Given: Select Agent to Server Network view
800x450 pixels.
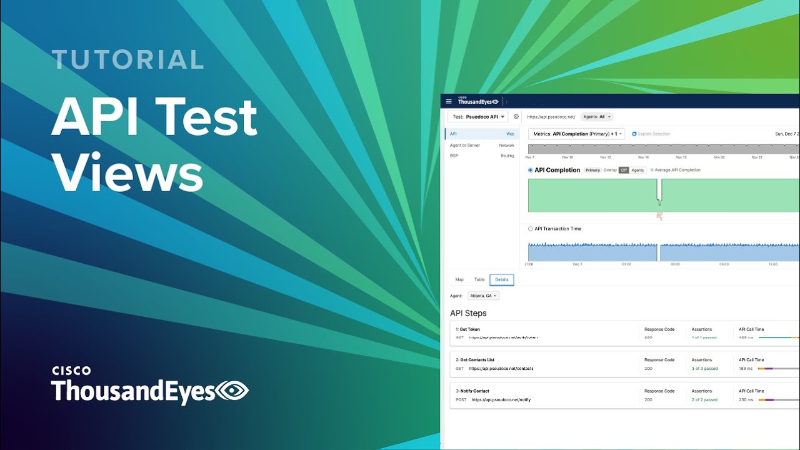Looking at the screenshot, I should tap(482, 145).
